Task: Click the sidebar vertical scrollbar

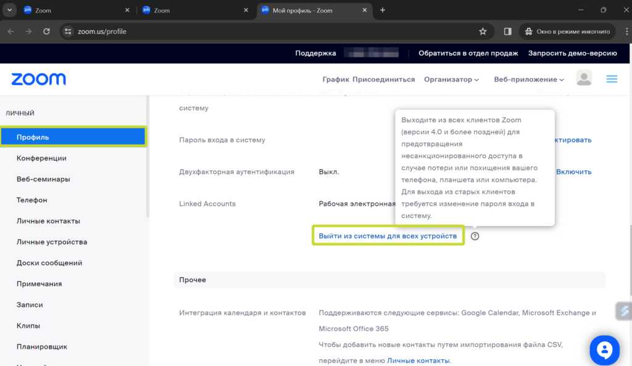Action: [148, 156]
